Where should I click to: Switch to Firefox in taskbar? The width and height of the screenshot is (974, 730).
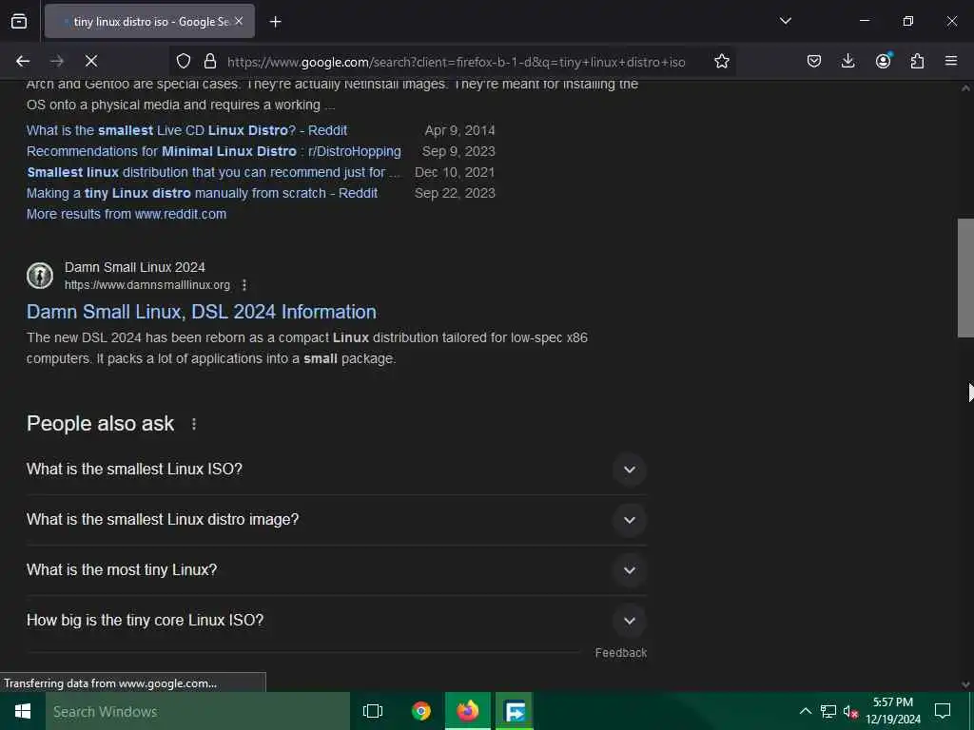468,711
